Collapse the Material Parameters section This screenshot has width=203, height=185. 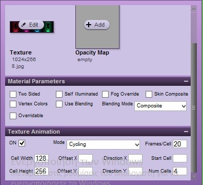click(186, 81)
